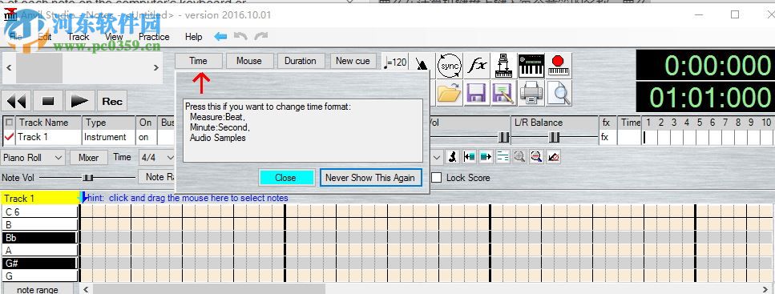Open the Mixer button
The width and height of the screenshot is (775, 294).
click(88, 158)
